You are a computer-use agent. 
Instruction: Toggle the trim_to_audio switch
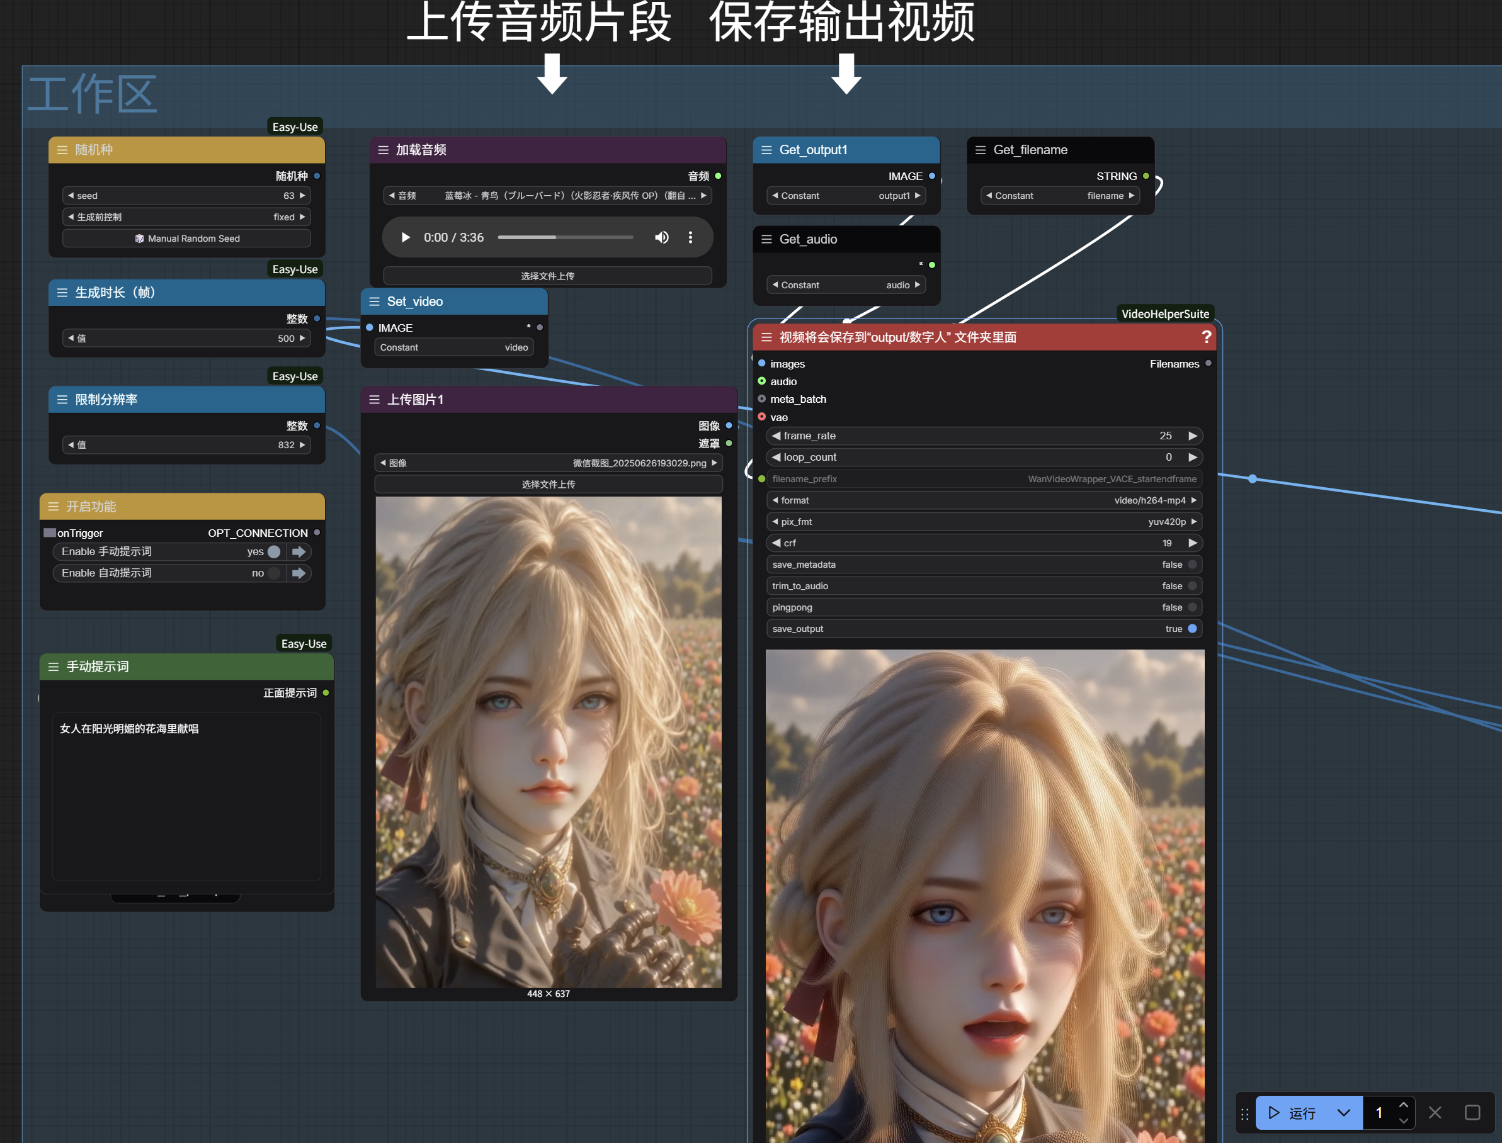point(1192,586)
